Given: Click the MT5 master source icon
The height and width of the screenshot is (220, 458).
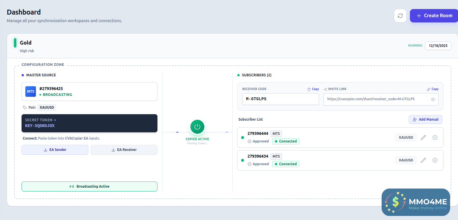Looking at the screenshot, I should tap(31, 91).
